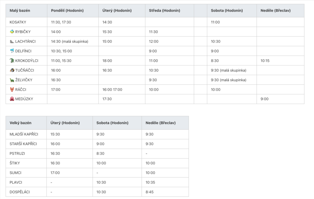Click the fish icon beside RYBIČKY
Screen dimensions: 314x199
[12, 32]
